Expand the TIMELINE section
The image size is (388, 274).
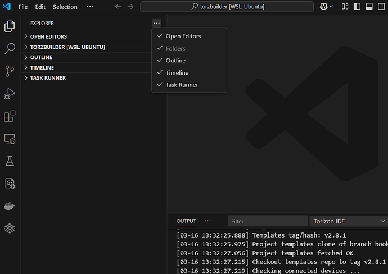pyautogui.click(x=87, y=68)
